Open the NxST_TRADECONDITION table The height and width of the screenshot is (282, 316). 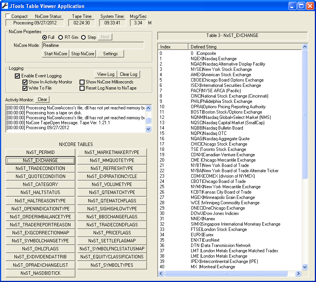pyautogui.click(x=40, y=168)
